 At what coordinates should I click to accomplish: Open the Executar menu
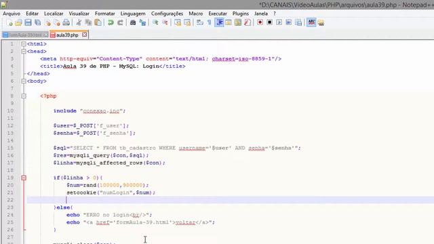(x=218, y=14)
